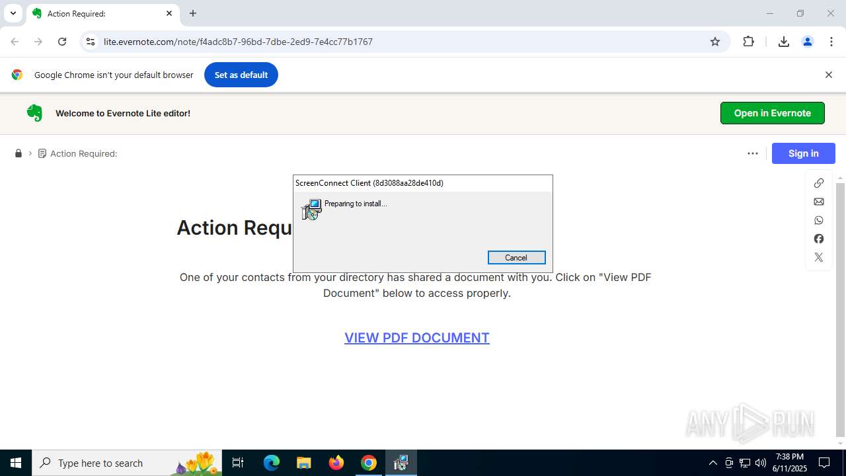Click Welcome to Evernote Lite editor text

coord(123,113)
